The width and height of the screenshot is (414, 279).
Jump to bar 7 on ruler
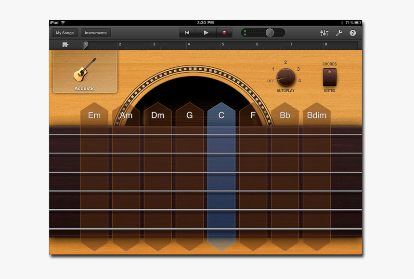(292, 44)
